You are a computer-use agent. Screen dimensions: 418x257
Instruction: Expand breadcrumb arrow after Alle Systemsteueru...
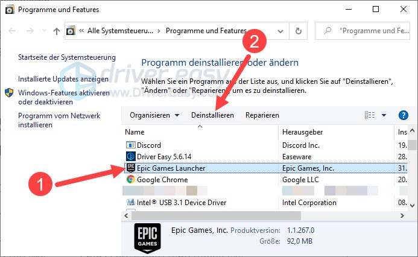159,31
